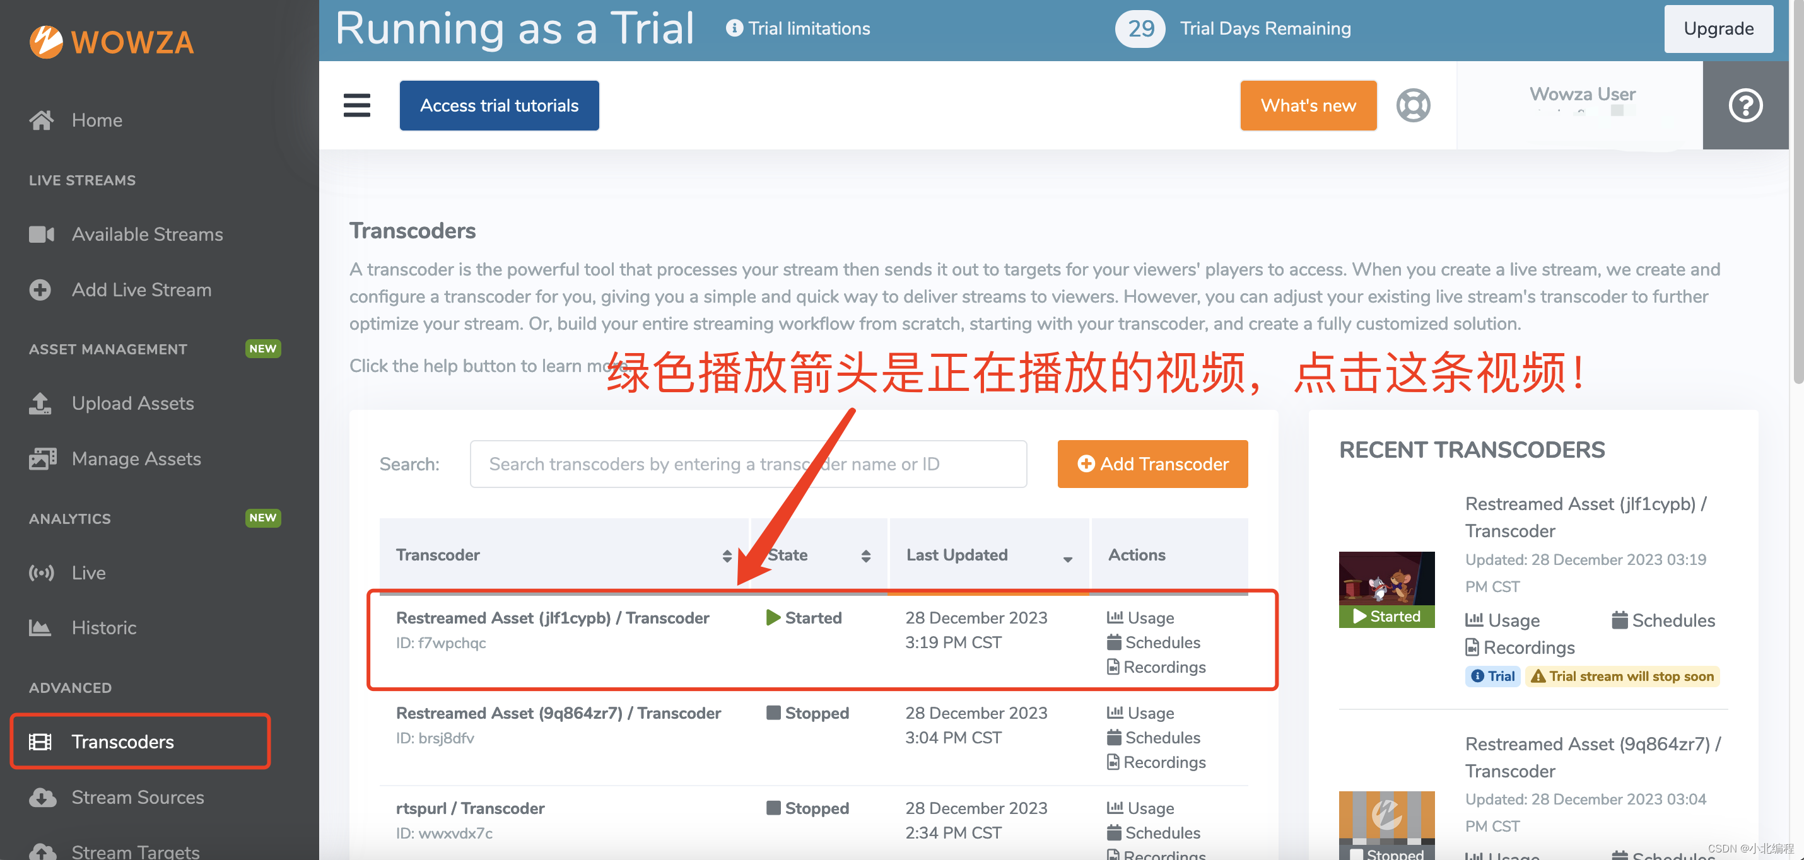Click the Wowza logo
The image size is (1804, 860).
pos(112,42)
